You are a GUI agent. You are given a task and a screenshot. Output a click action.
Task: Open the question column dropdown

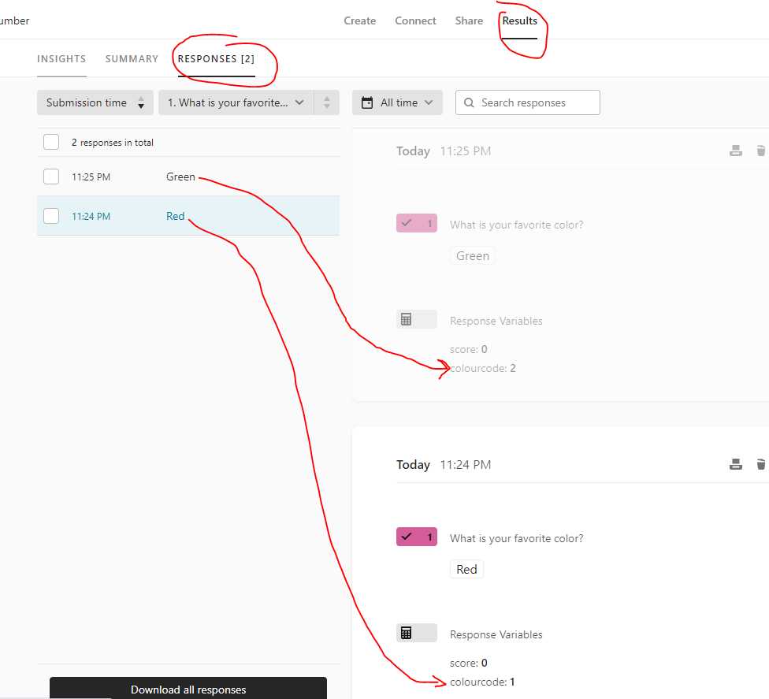click(x=236, y=102)
